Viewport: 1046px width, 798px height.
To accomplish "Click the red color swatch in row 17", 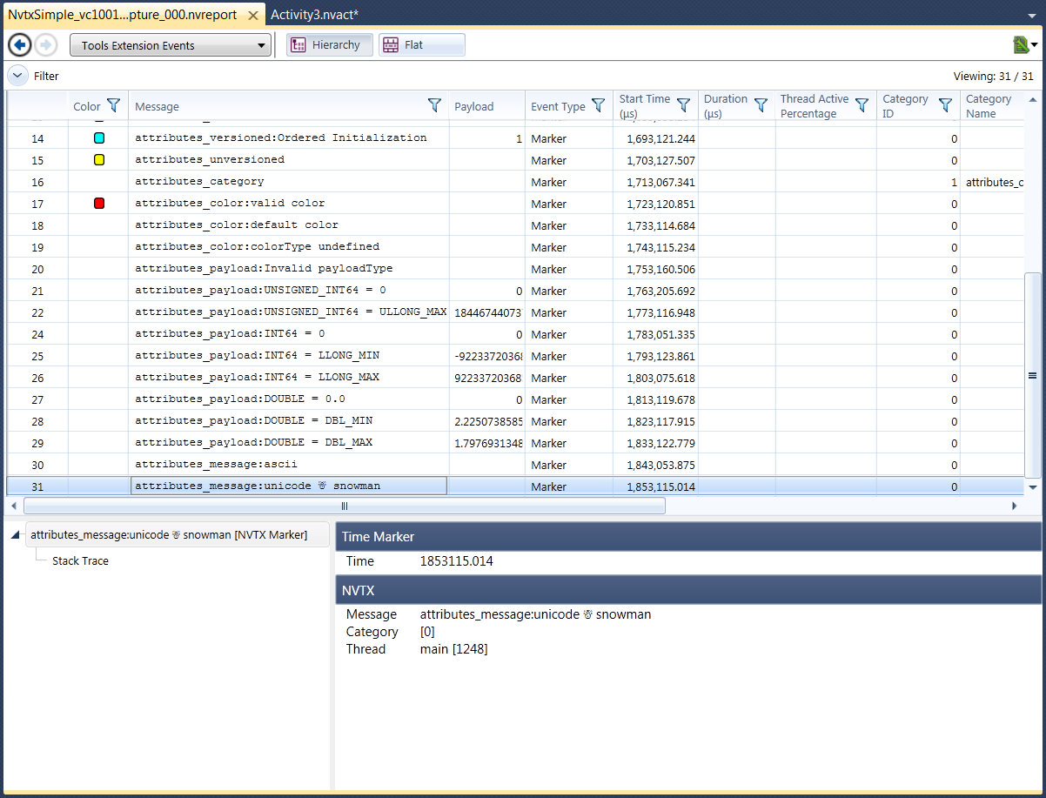I will tap(99, 204).
